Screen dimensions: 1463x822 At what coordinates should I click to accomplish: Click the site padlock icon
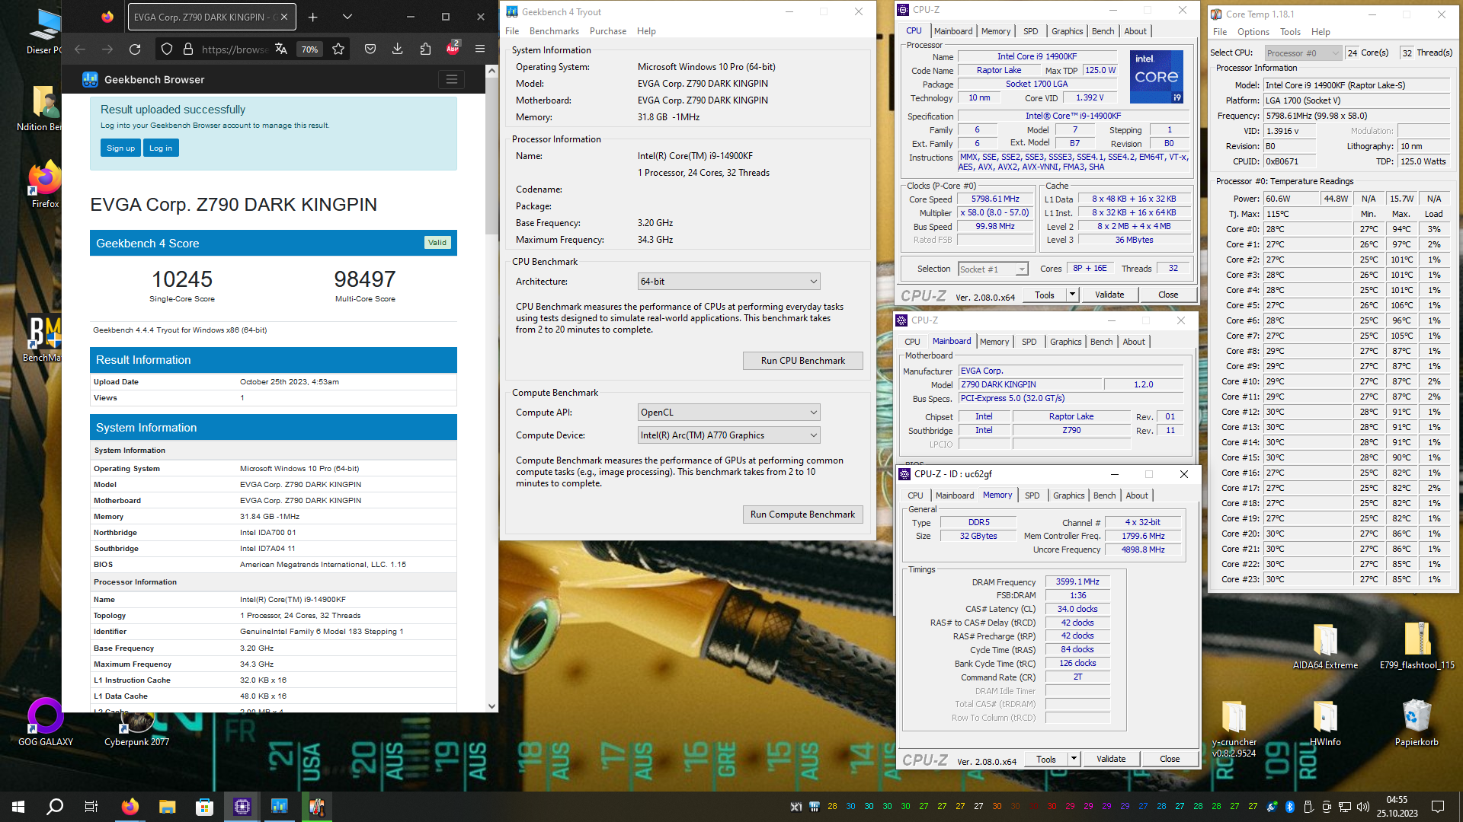pos(188,49)
